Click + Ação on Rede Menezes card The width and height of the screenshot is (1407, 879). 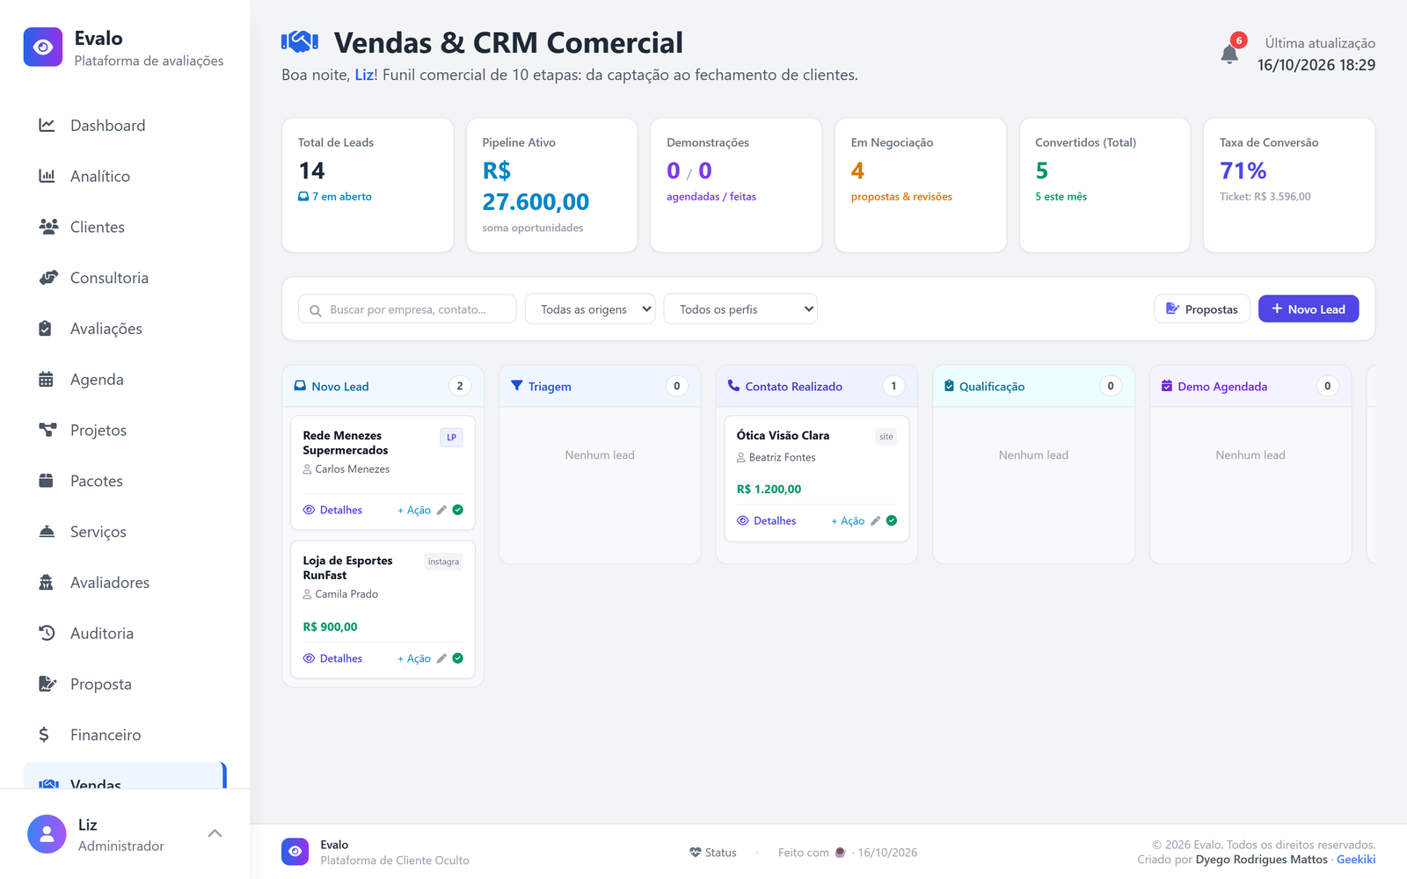pos(414,510)
